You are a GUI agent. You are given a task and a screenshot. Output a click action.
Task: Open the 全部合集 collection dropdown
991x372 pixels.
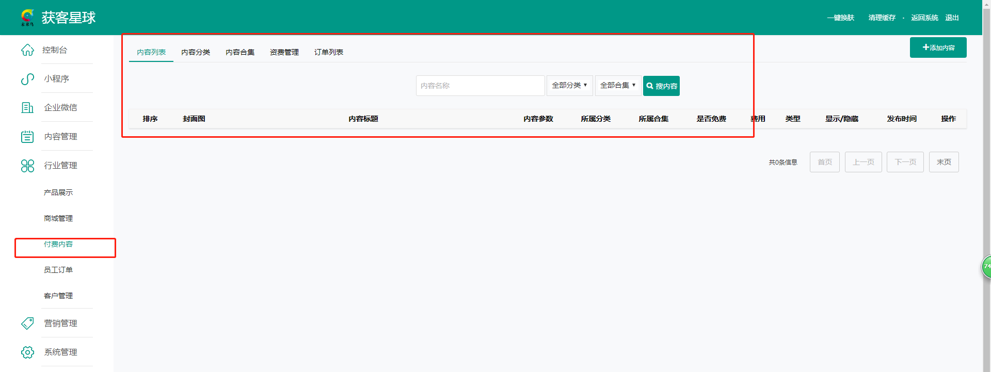tap(618, 86)
